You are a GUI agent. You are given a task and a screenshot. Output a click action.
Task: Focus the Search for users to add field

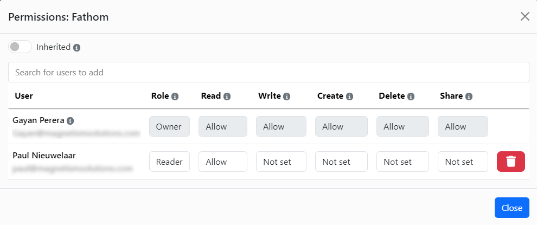(268, 72)
